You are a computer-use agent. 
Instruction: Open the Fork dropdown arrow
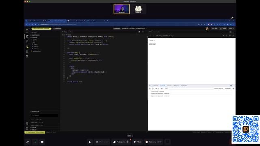click(234, 29)
